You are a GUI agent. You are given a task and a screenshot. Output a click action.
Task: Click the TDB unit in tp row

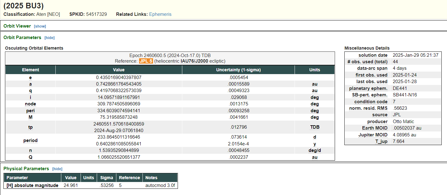coord(314,127)
